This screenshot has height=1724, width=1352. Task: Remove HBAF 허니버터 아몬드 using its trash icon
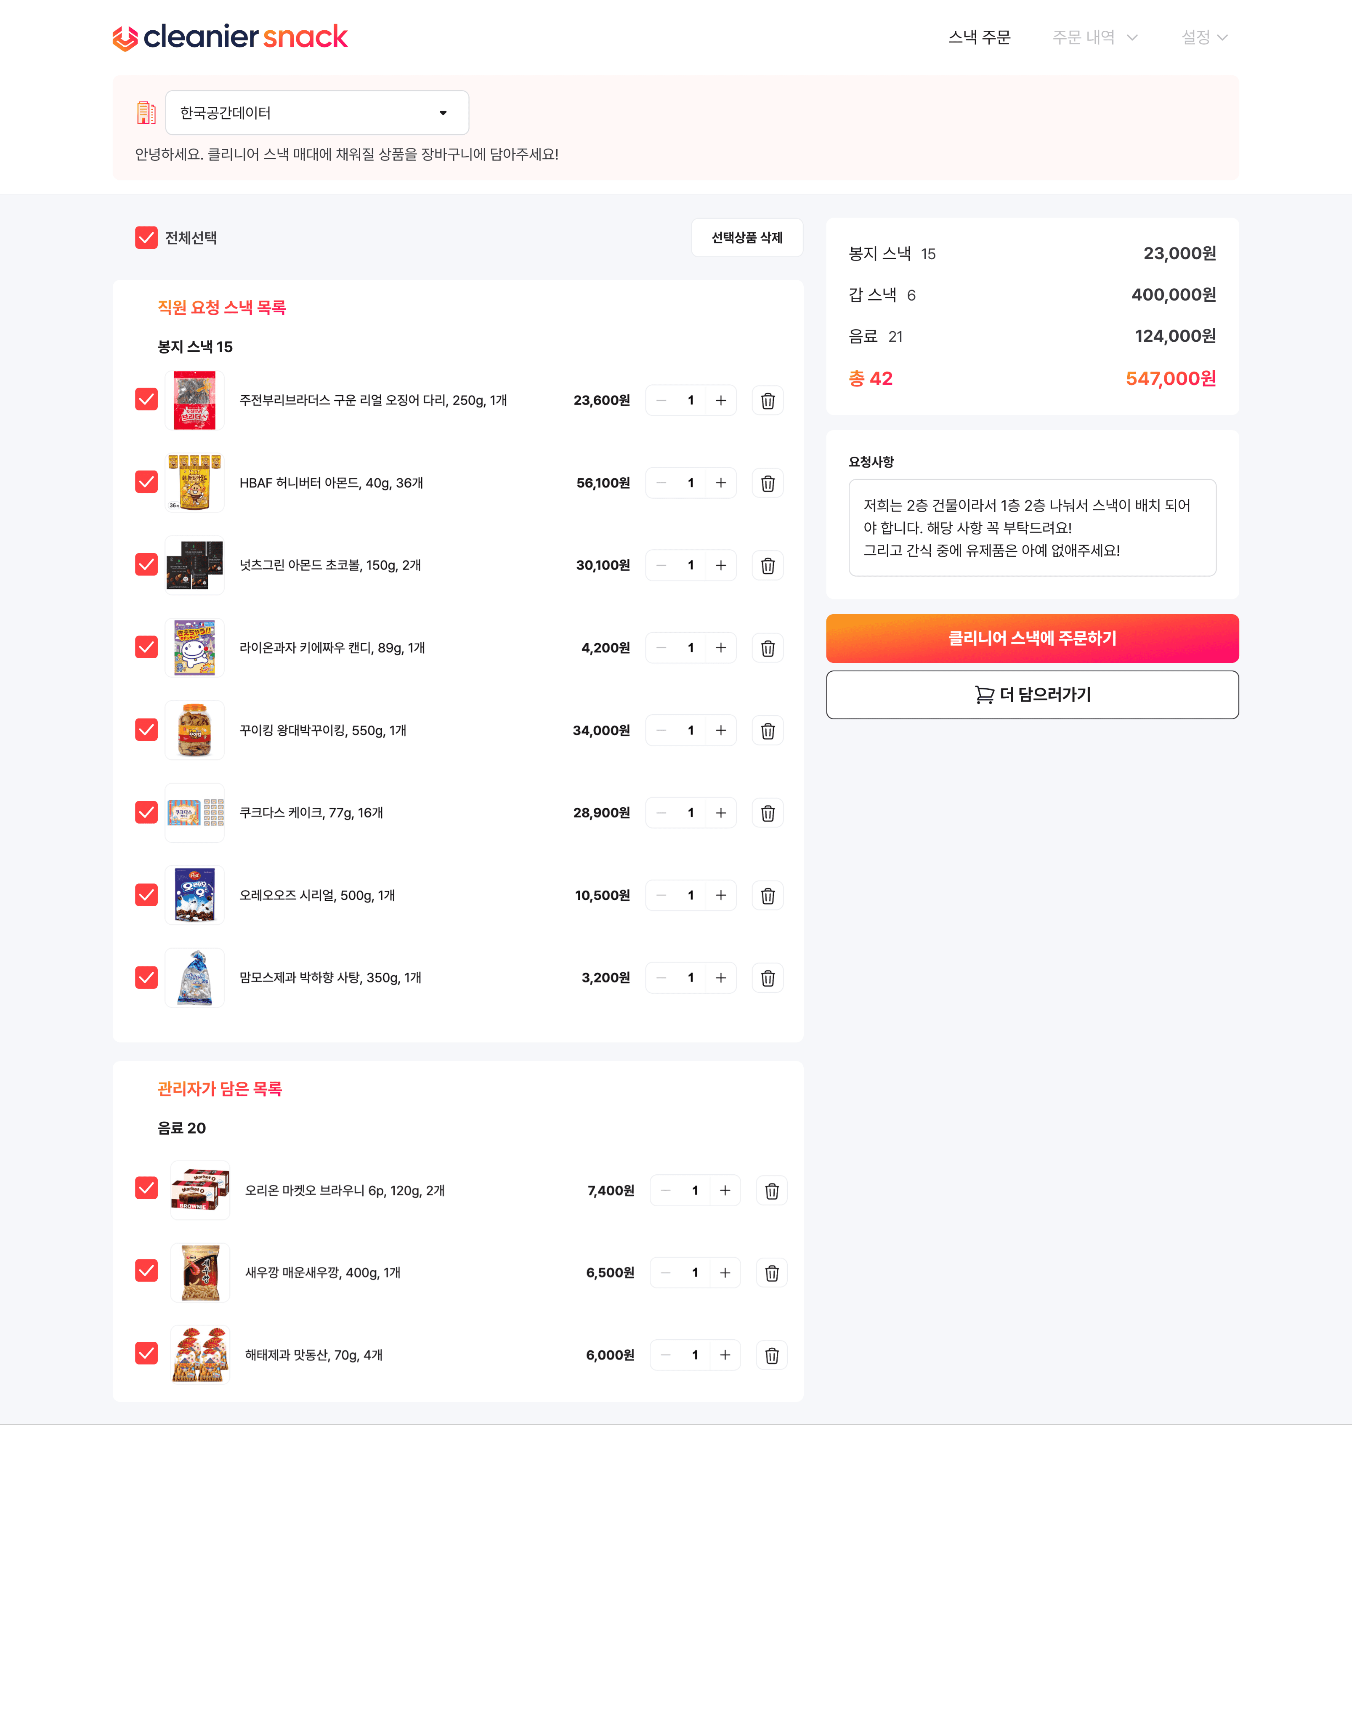point(767,483)
